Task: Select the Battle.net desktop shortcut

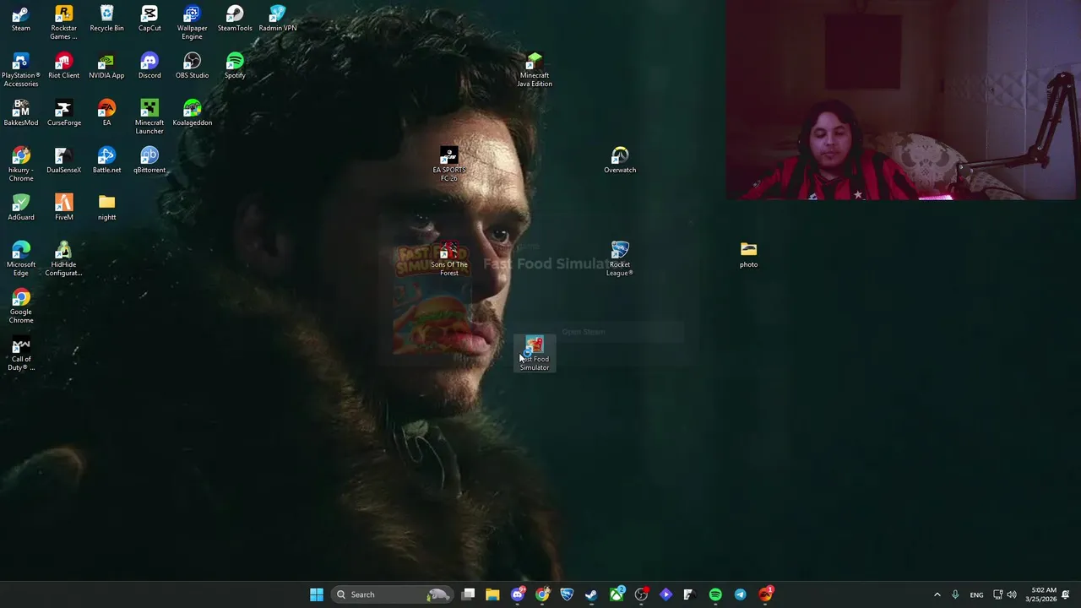Action: click(106, 160)
